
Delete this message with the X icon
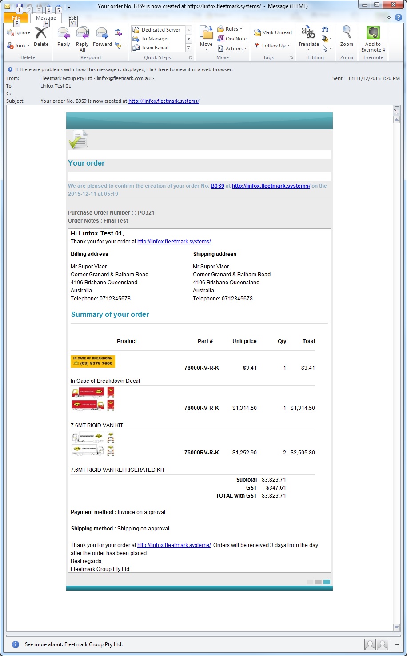41,36
